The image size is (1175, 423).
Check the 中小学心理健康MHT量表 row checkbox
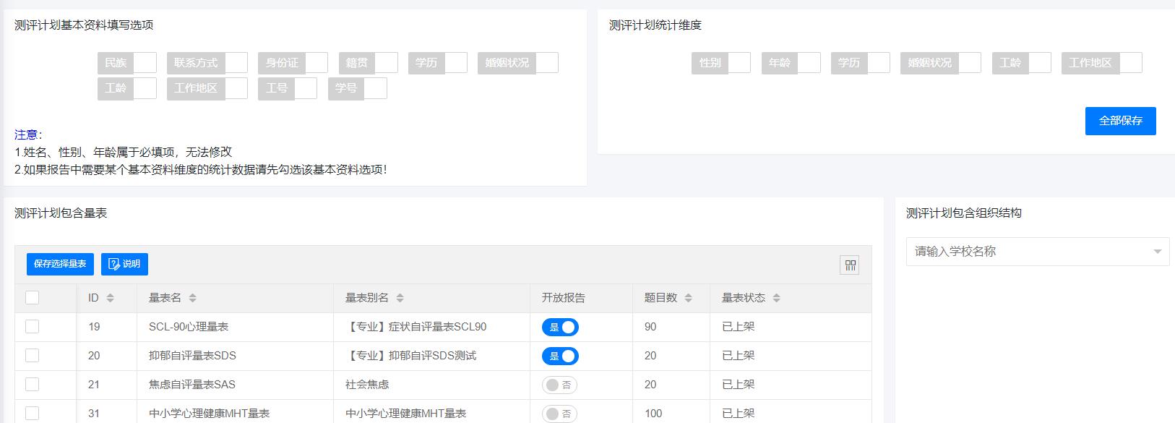pos(32,414)
